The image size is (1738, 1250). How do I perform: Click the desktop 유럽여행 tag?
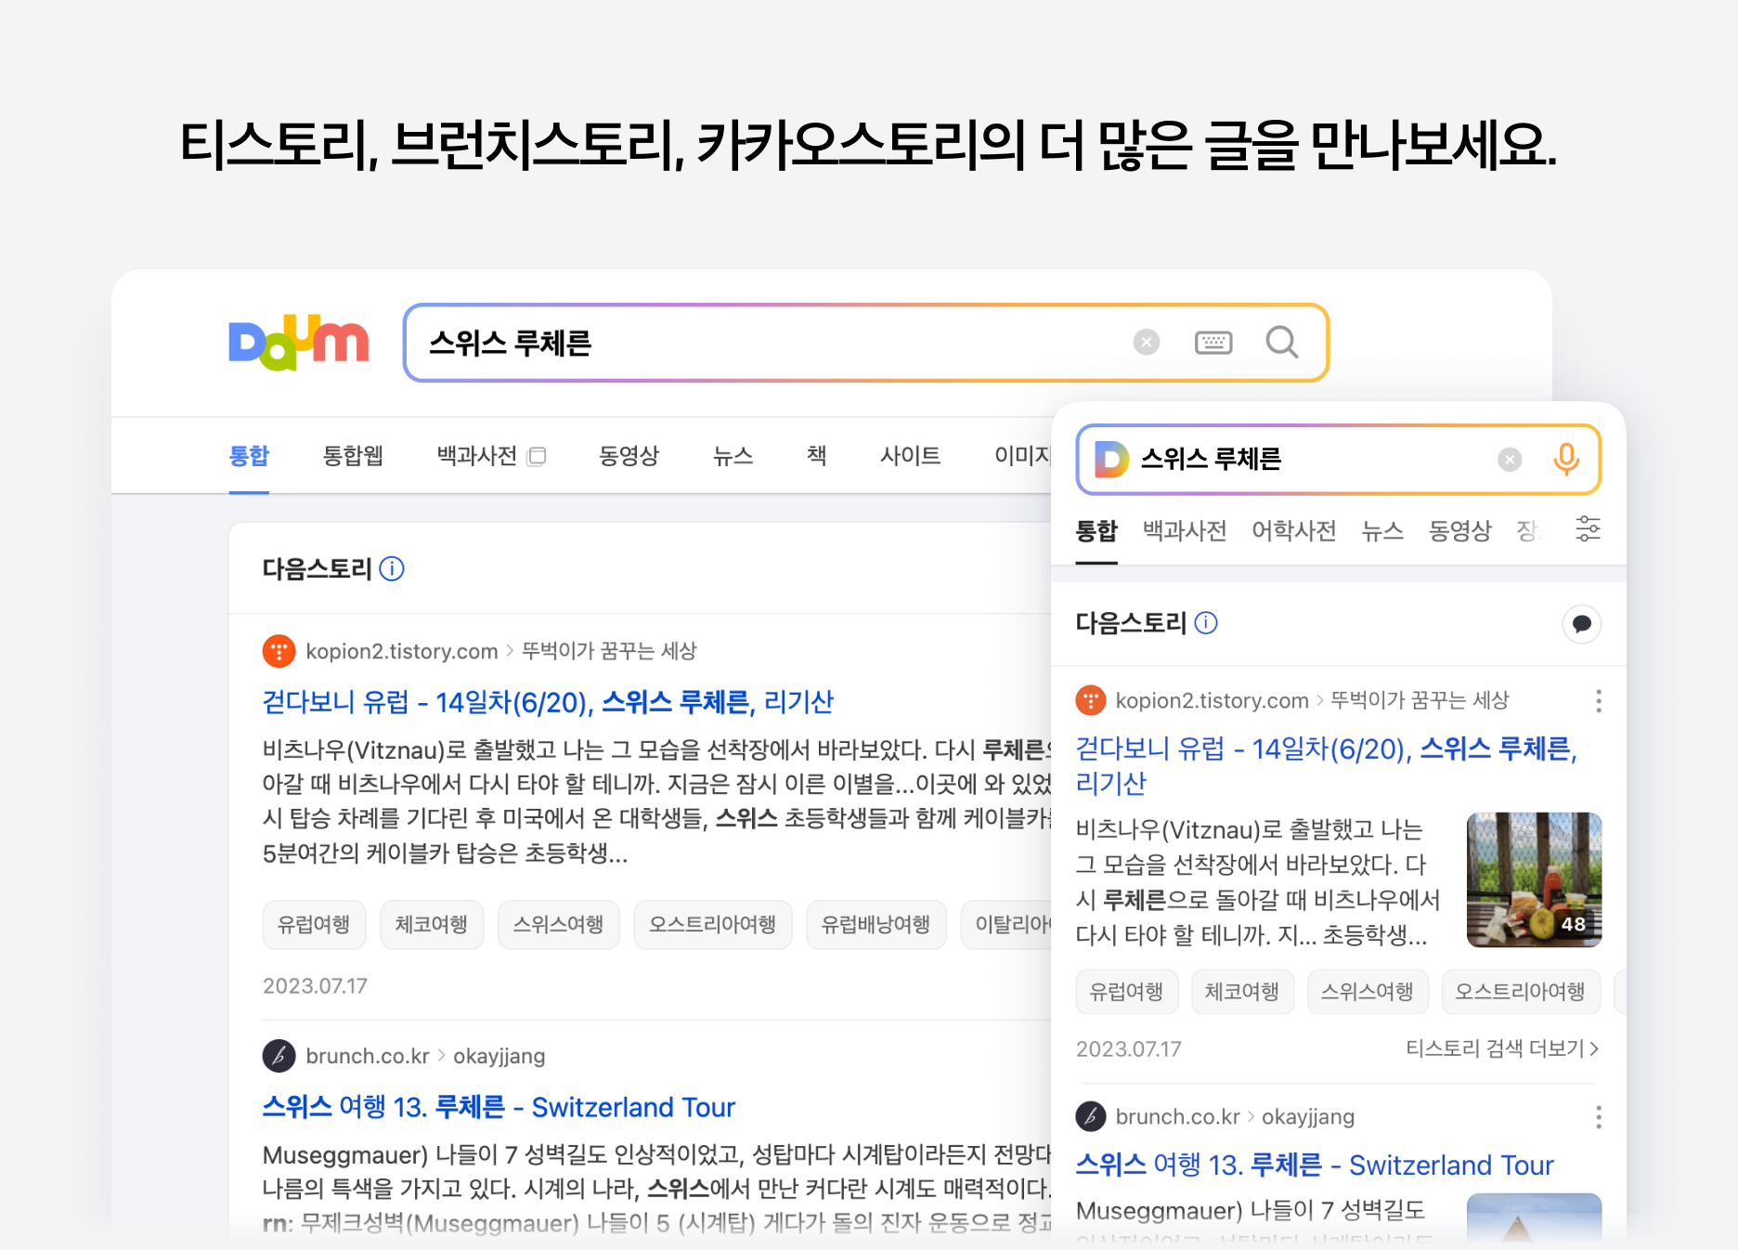coord(314,925)
